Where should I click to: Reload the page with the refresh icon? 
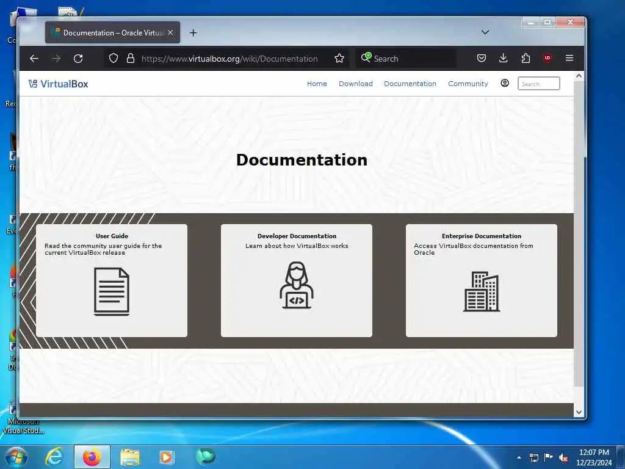click(x=78, y=59)
